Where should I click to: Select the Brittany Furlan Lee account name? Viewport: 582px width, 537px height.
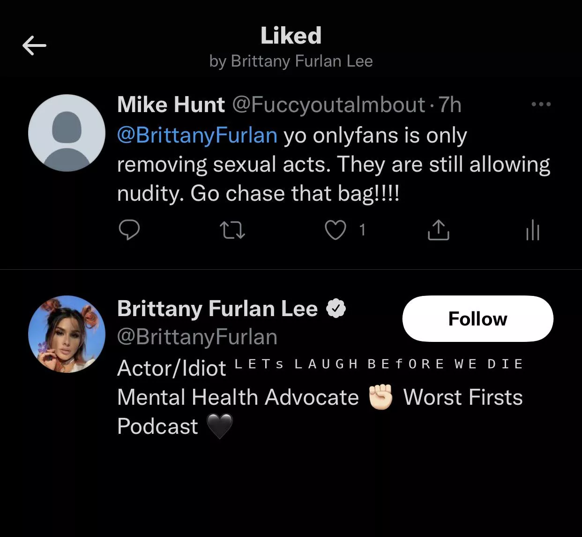coord(217,309)
